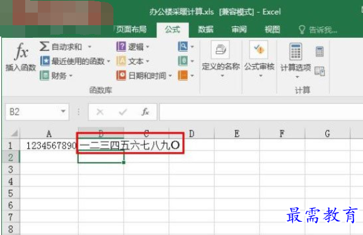Viewport: 363px width, 235px height.
Task: Select column A header
Action: (49, 134)
